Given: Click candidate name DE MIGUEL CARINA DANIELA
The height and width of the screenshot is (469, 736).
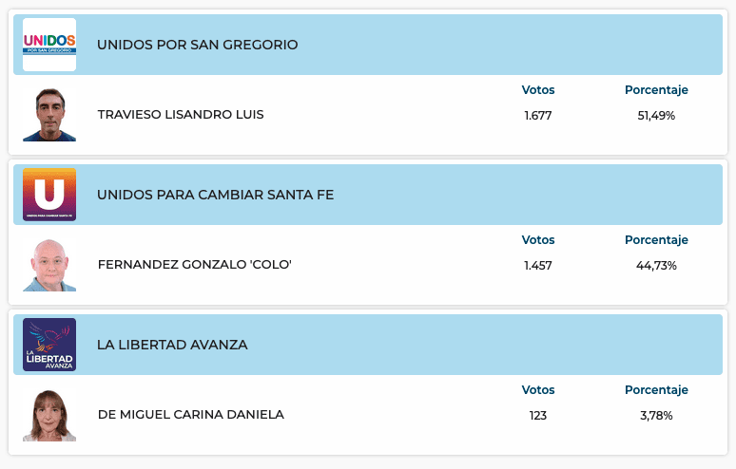Looking at the screenshot, I should pos(191,415).
